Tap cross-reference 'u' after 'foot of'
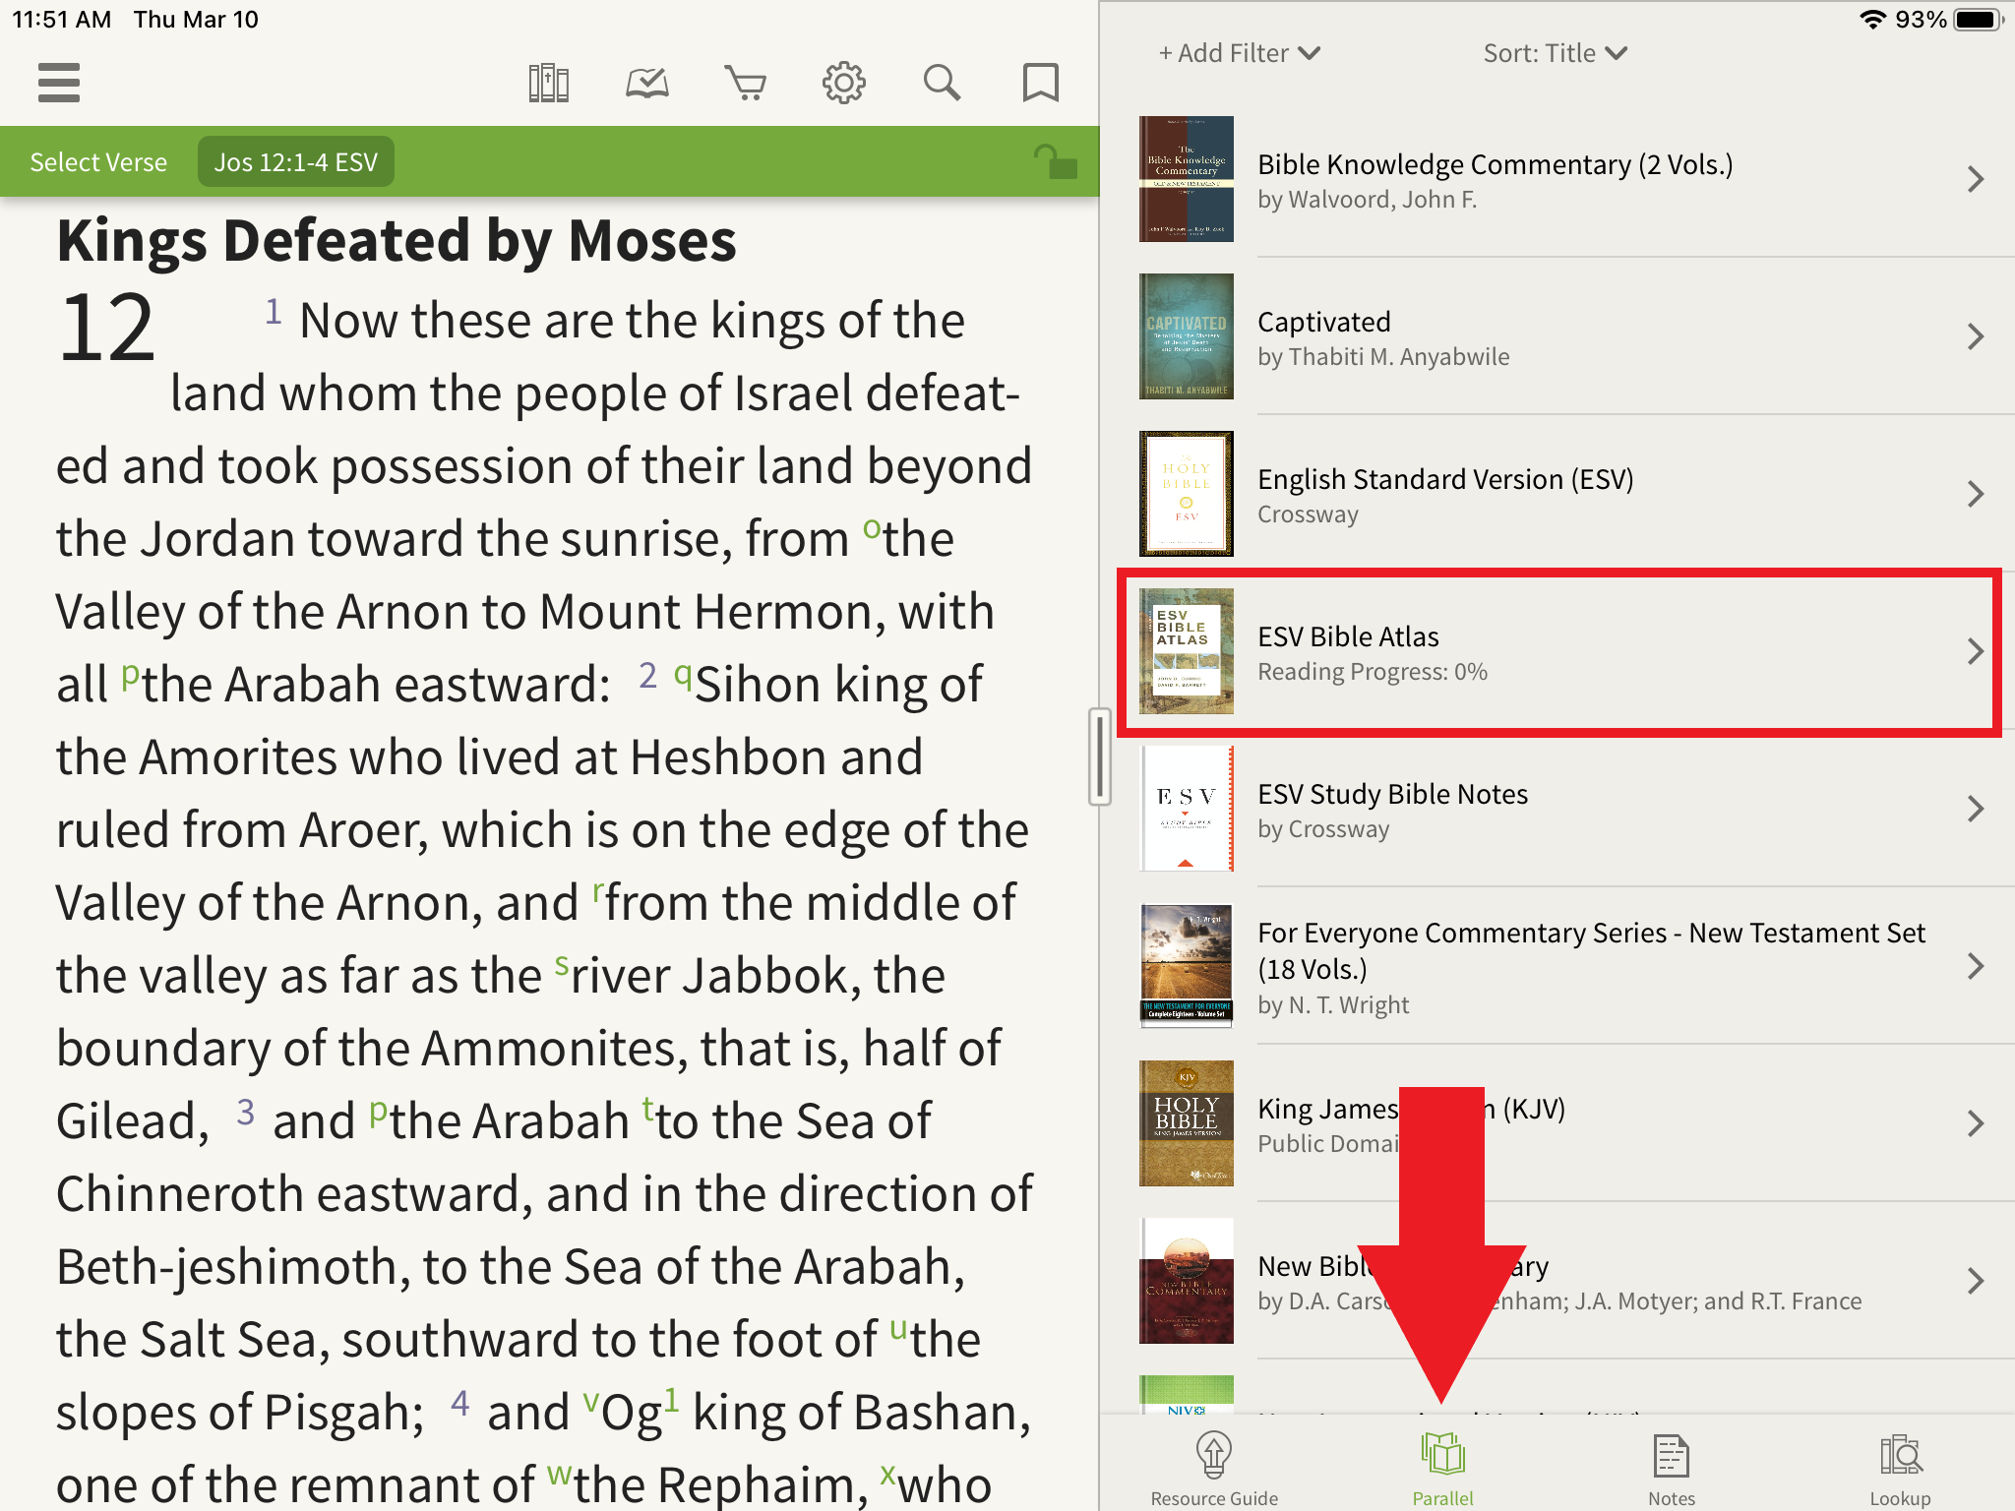Screen dimensions: 2015x1511 (898, 1330)
